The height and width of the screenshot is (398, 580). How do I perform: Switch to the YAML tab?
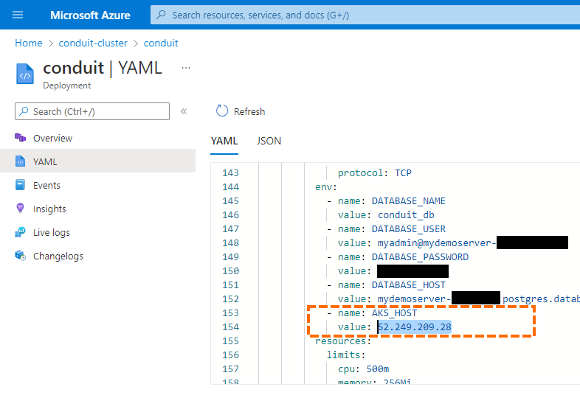(224, 142)
